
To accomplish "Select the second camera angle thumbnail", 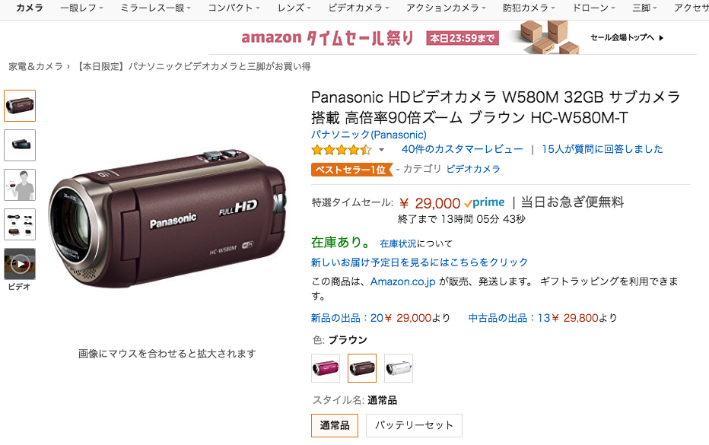I will pos(20,145).
